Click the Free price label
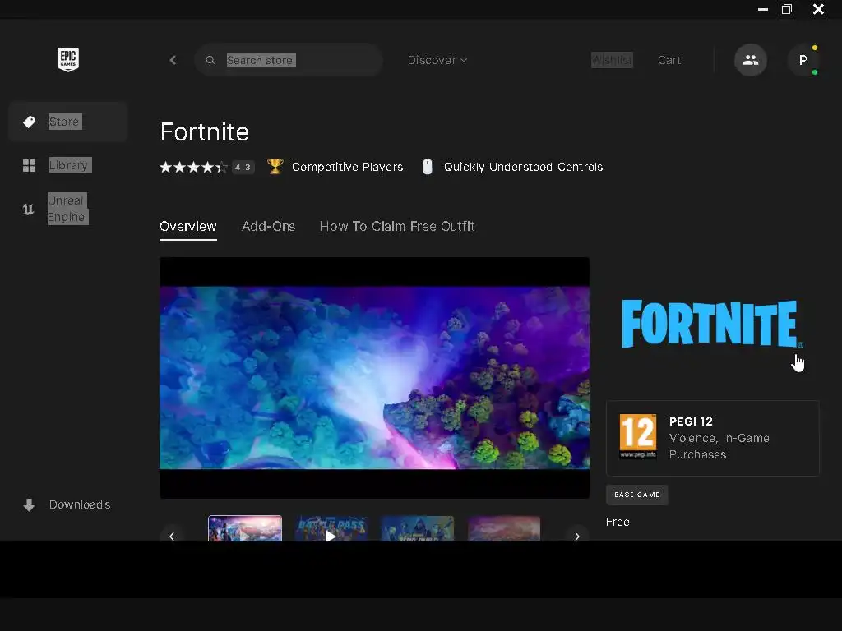The width and height of the screenshot is (842, 631). click(x=618, y=522)
